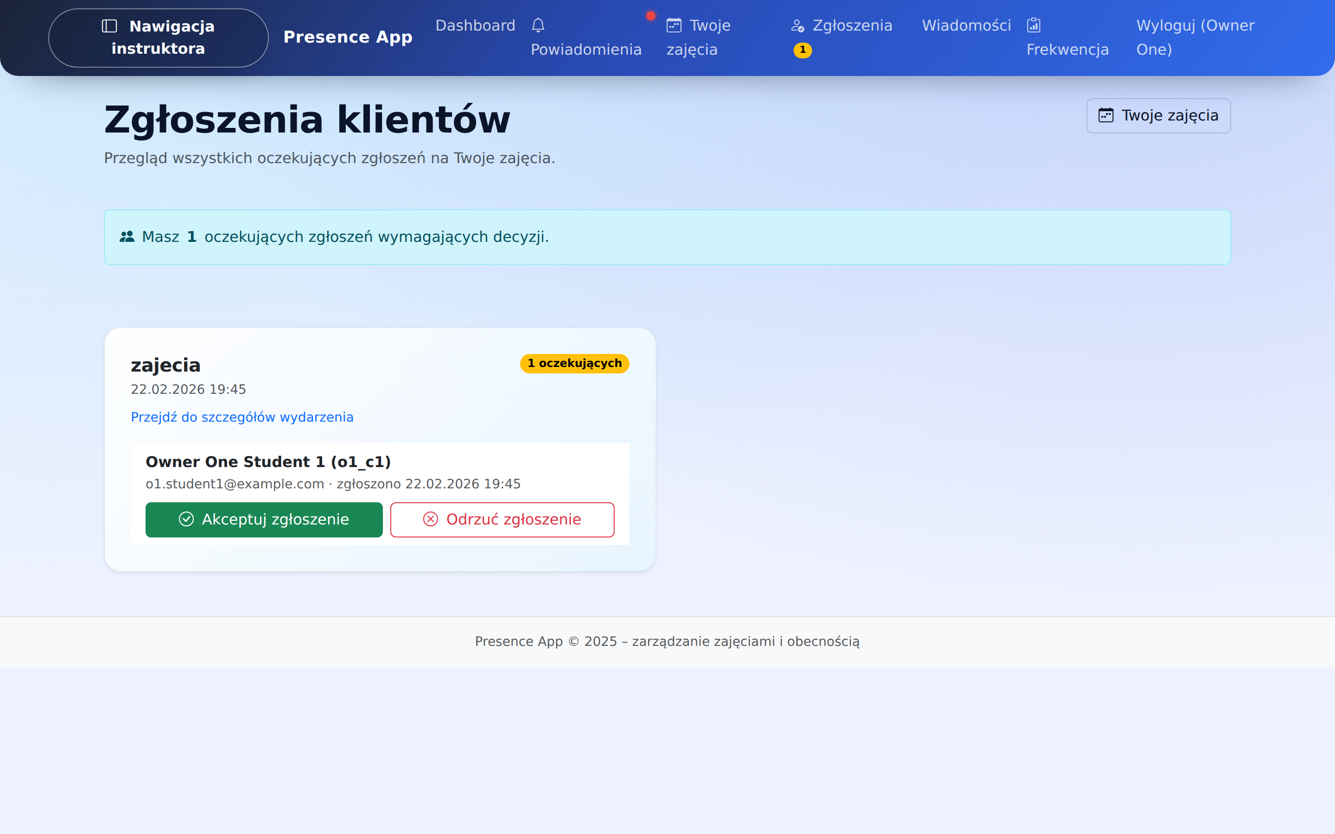Click the calendar icon beside Twoje zajęcia in navbar
Image resolution: width=1335 pixels, height=834 pixels.
click(x=674, y=25)
